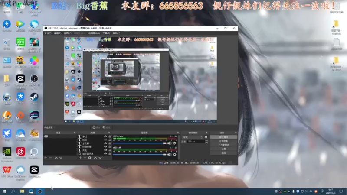Open audio settings gear for 麦克风/Aux
Viewport: 347px width, 195px height.
pos(175,143)
